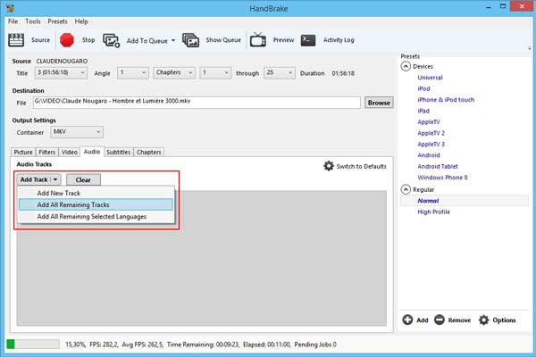Open the Add To Queue dropdown arrow
536x357 pixels.
tap(173, 40)
